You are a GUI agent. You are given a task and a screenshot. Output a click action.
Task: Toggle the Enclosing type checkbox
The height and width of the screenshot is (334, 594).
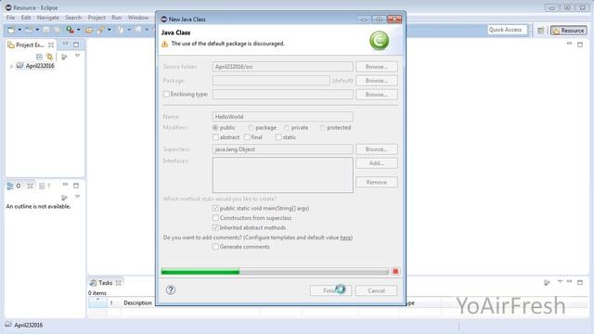(x=166, y=94)
